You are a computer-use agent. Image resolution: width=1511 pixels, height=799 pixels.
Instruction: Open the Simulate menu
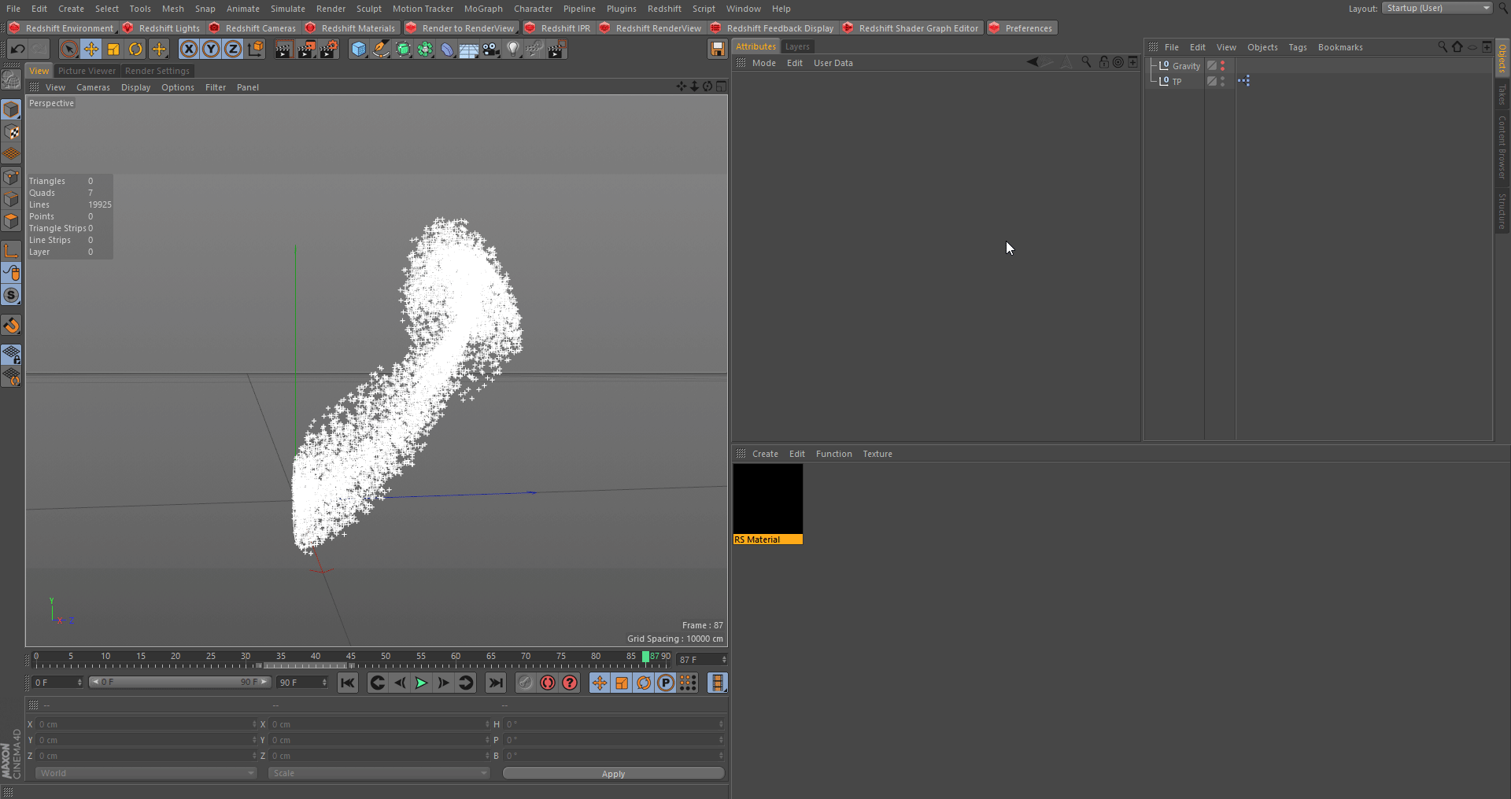(x=288, y=9)
